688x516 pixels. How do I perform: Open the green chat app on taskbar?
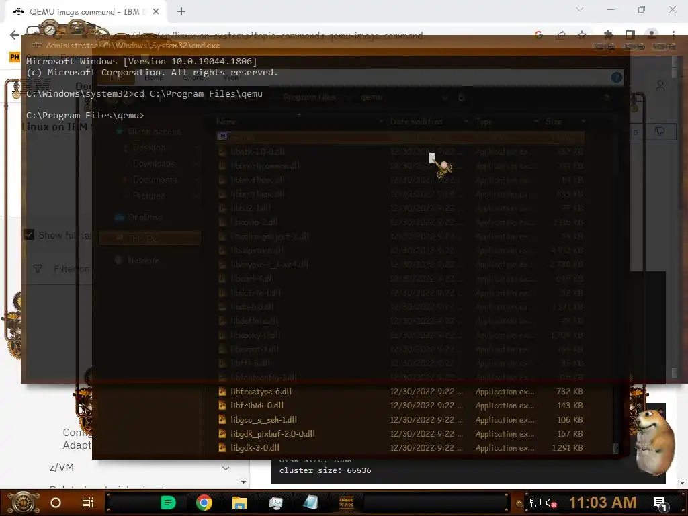[168, 503]
